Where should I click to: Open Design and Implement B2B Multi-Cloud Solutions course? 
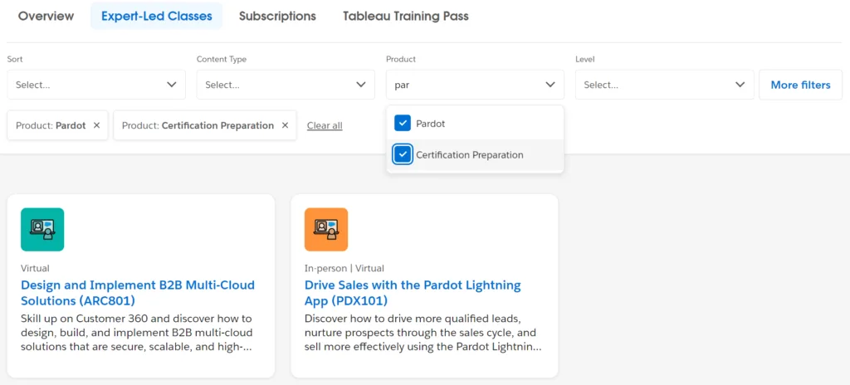tap(138, 292)
